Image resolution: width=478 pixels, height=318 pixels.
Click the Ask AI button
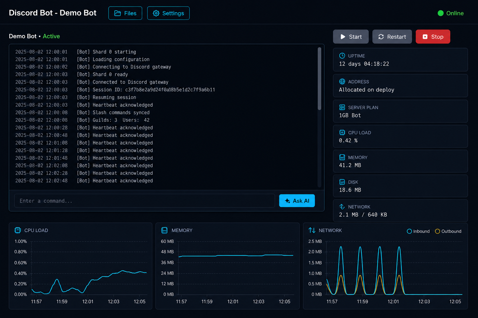coord(297,201)
